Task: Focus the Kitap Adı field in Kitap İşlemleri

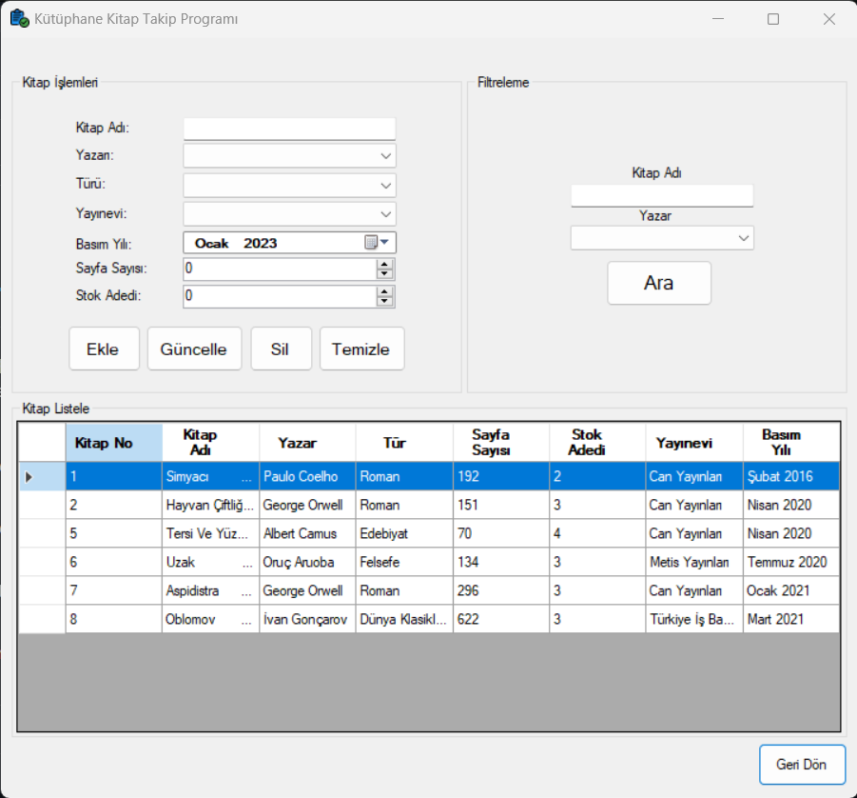Action: tap(289, 130)
